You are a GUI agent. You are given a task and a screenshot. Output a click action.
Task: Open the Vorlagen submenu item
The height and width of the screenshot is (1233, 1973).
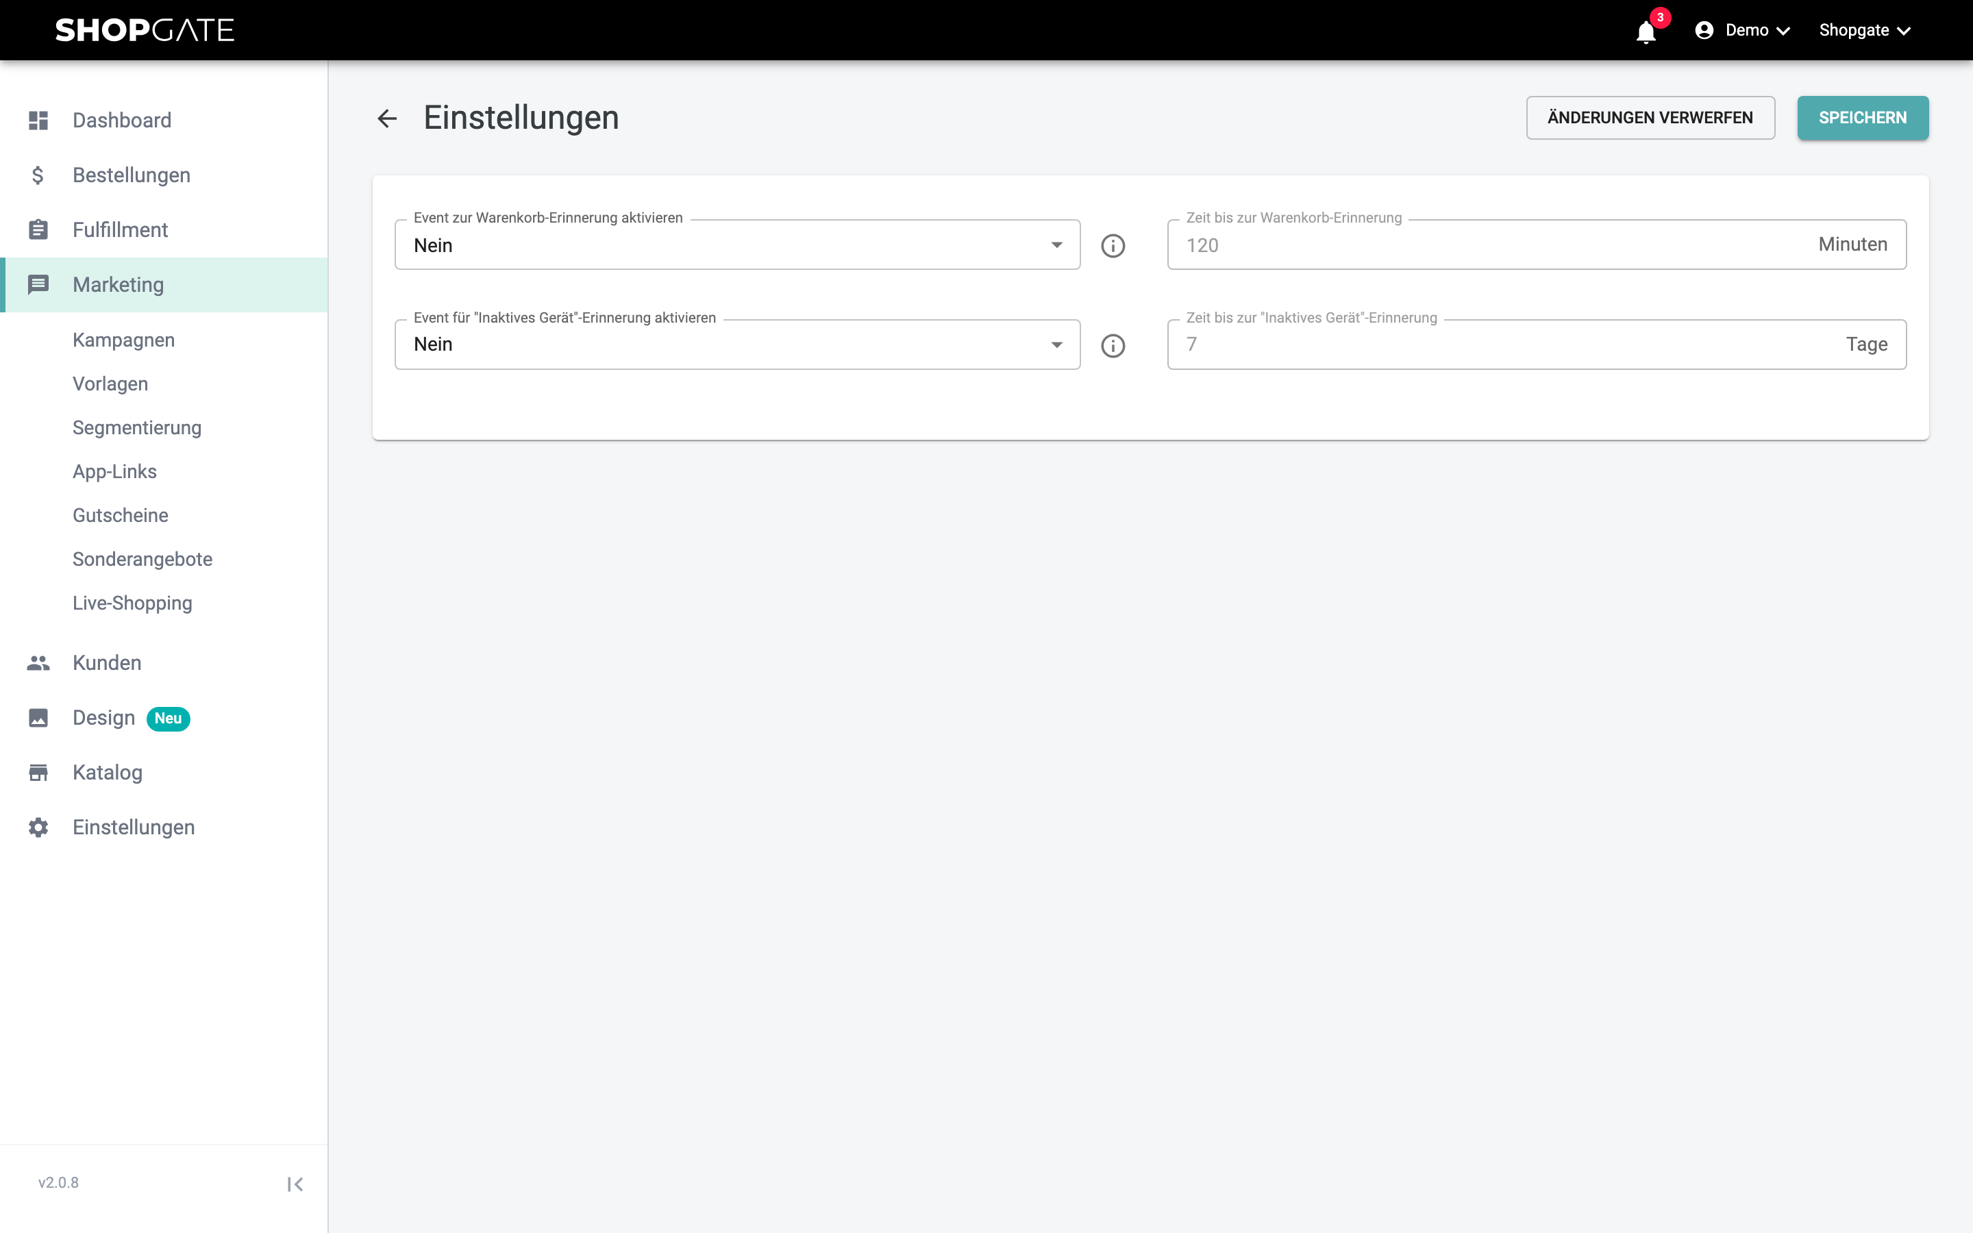110,384
